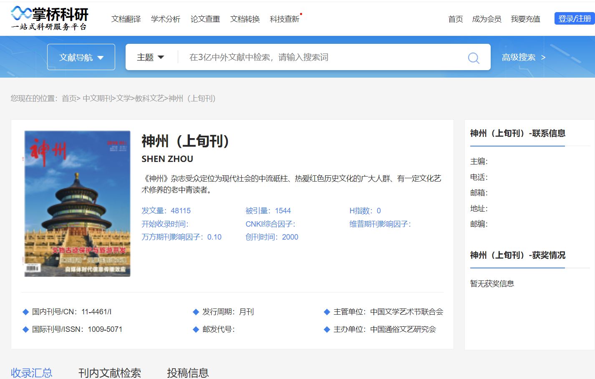Viewport: 595px width, 379px height.
Task: Open 科技查新 menu item
Action: click(285, 19)
